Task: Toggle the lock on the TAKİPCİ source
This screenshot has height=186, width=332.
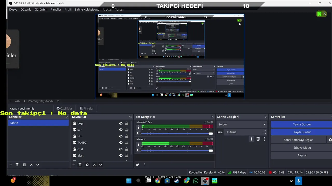Action: [x=127, y=143]
